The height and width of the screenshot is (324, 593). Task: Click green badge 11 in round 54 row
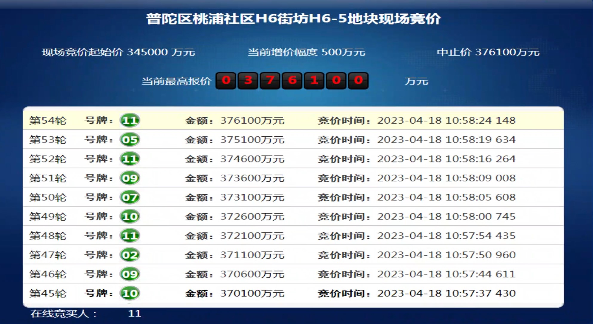(x=130, y=121)
